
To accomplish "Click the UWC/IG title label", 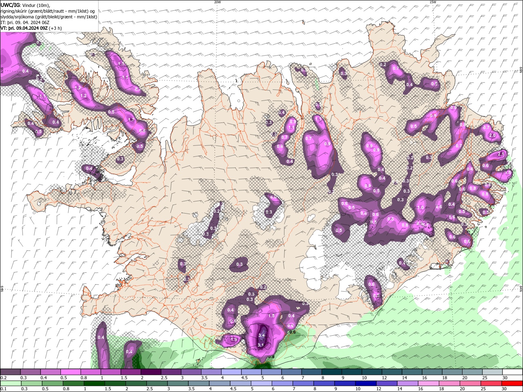I will [x=10, y=5].
